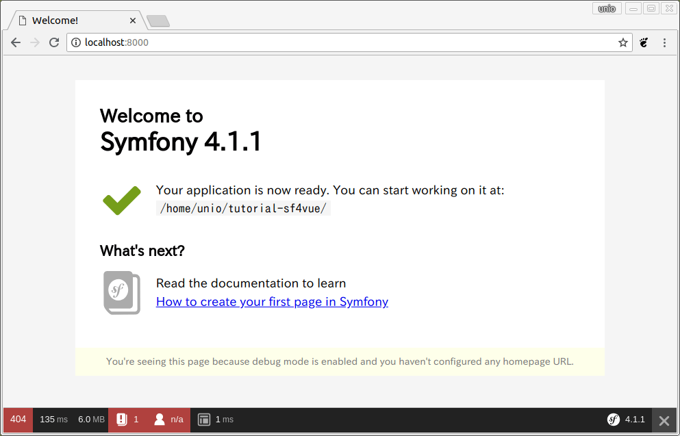Viewport: 680px width, 436px height.
Task: Open a new browser tab
Action: 158,21
